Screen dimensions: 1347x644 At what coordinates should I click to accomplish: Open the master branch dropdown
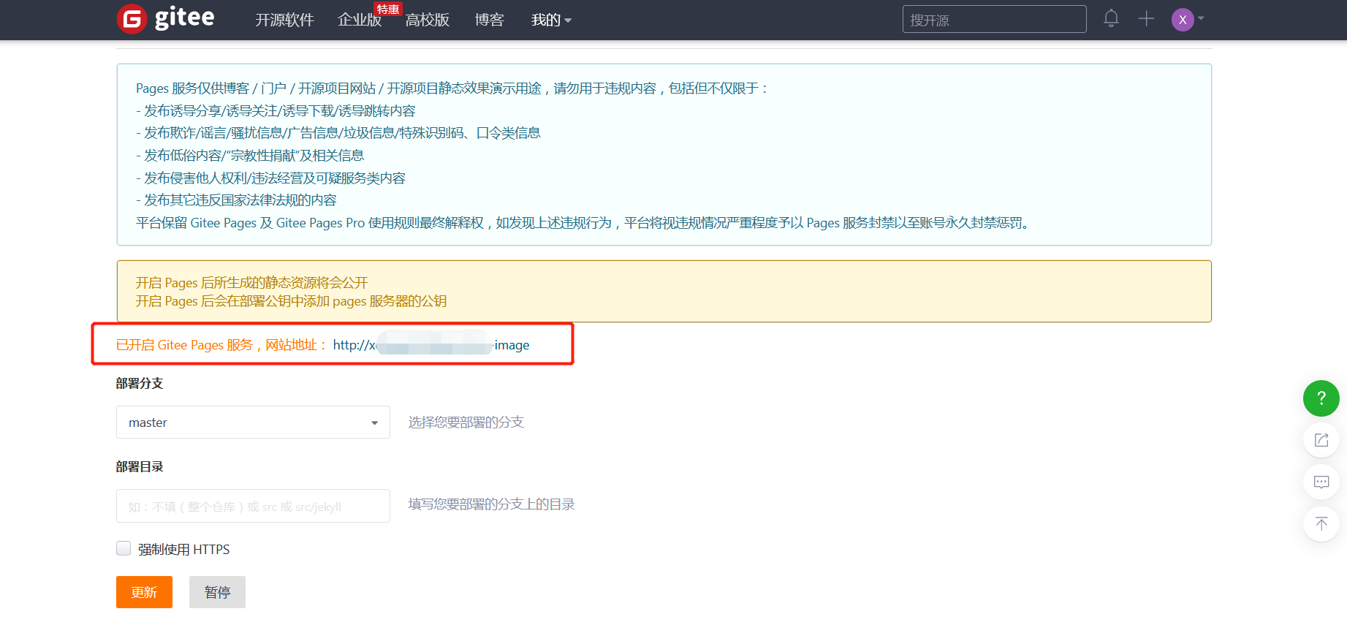tap(253, 423)
